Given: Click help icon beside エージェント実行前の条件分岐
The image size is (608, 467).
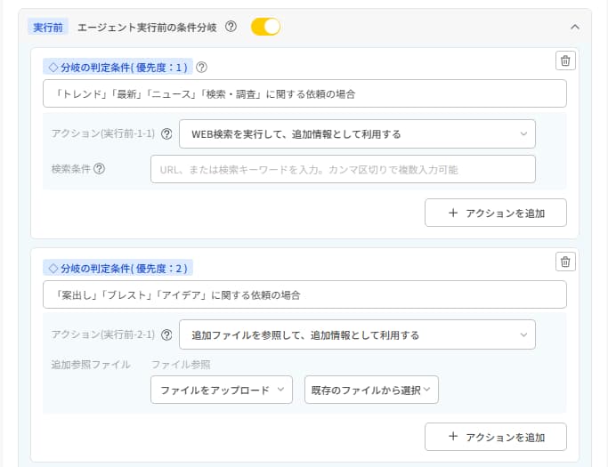Looking at the screenshot, I should [231, 27].
